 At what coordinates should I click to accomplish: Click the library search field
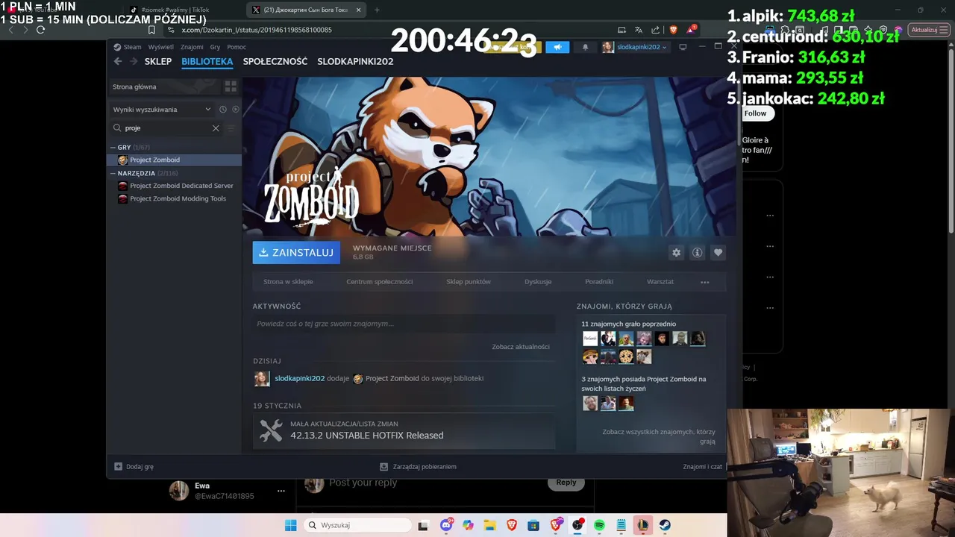coord(167,128)
